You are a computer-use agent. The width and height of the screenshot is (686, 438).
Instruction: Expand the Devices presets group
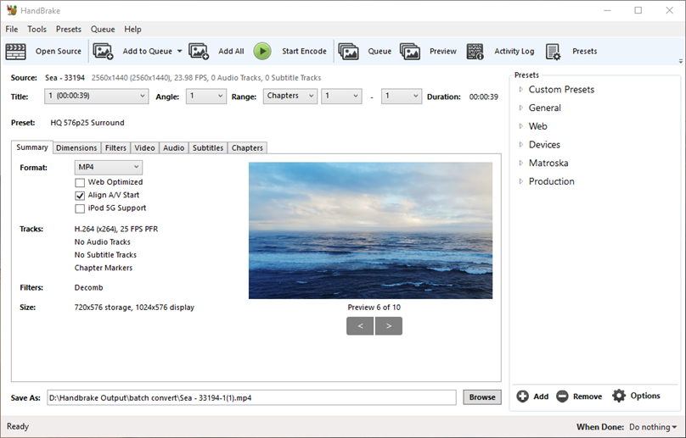coord(520,145)
